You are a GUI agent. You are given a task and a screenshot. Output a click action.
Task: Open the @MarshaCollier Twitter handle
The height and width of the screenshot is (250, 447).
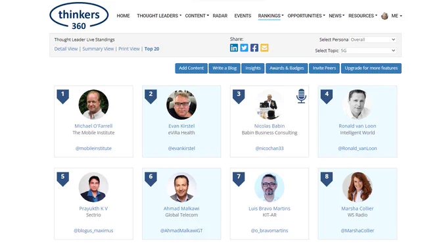(358, 231)
